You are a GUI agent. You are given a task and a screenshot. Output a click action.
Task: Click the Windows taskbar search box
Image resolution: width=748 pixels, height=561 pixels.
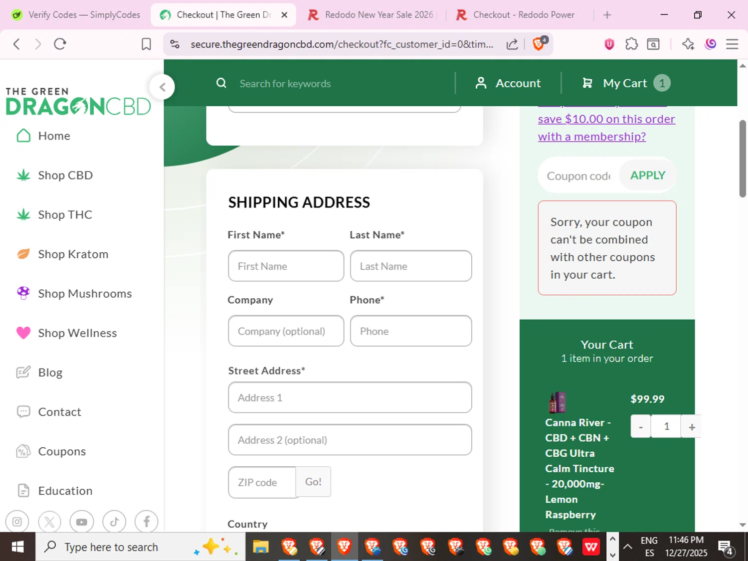coord(141,547)
